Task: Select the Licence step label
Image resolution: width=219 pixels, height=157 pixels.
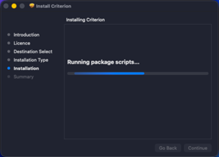Action: coord(21,43)
